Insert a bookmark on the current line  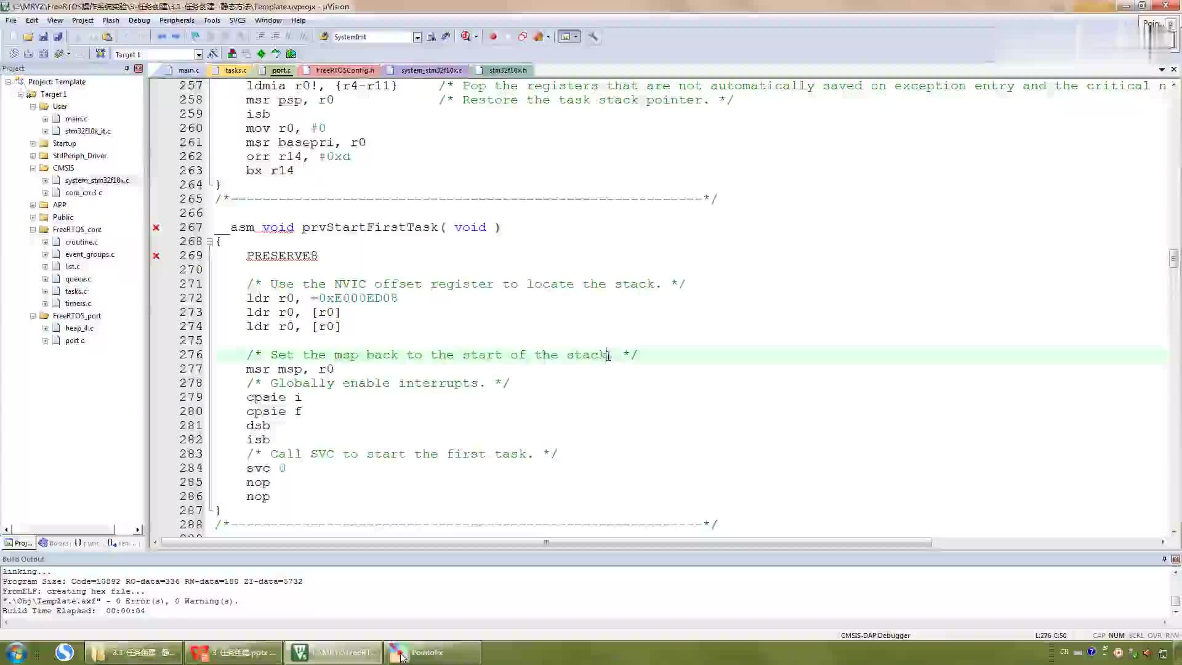(x=196, y=37)
